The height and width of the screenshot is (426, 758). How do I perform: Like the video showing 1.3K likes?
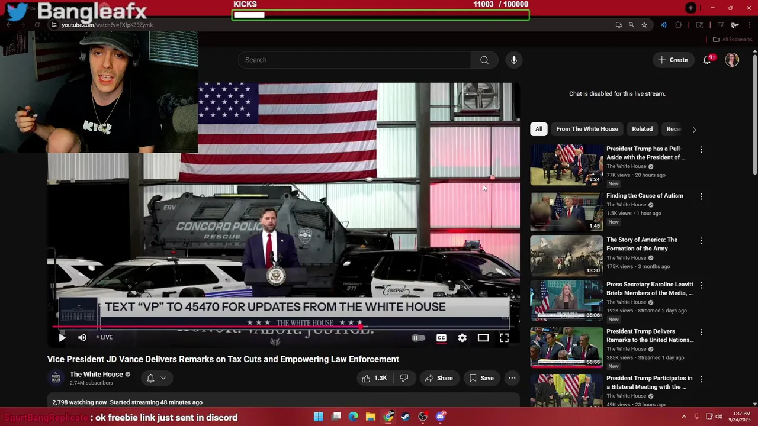pos(374,378)
